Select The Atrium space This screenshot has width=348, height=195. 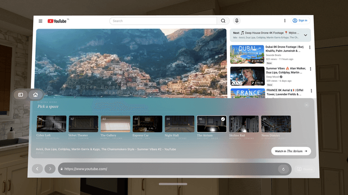click(212, 124)
